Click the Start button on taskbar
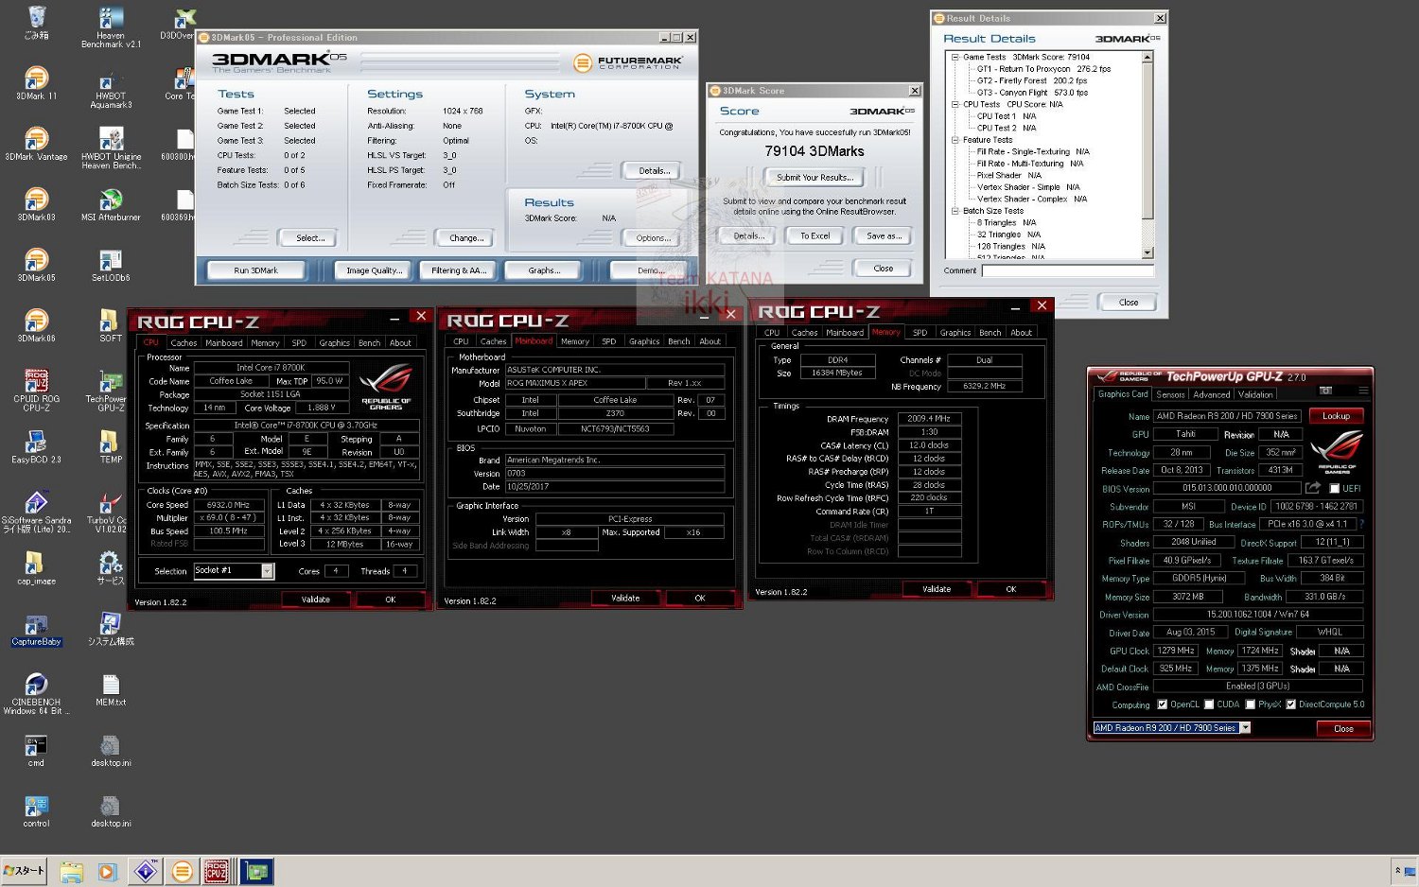The width and height of the screenshot is (1419, 887). point(25,870)
